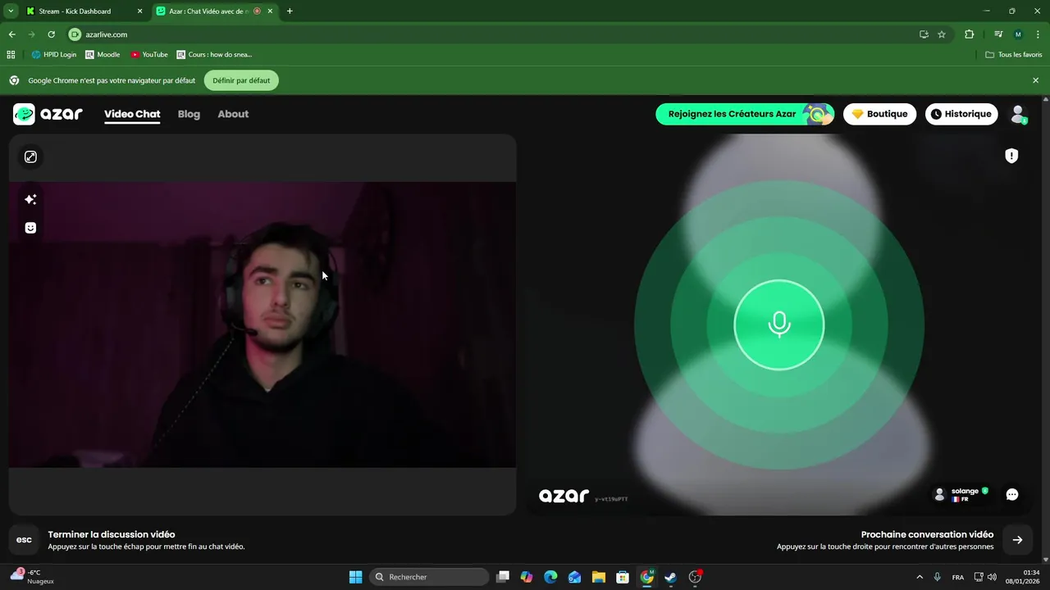Close the Kick Dashboard tab

tap(139, 11)
